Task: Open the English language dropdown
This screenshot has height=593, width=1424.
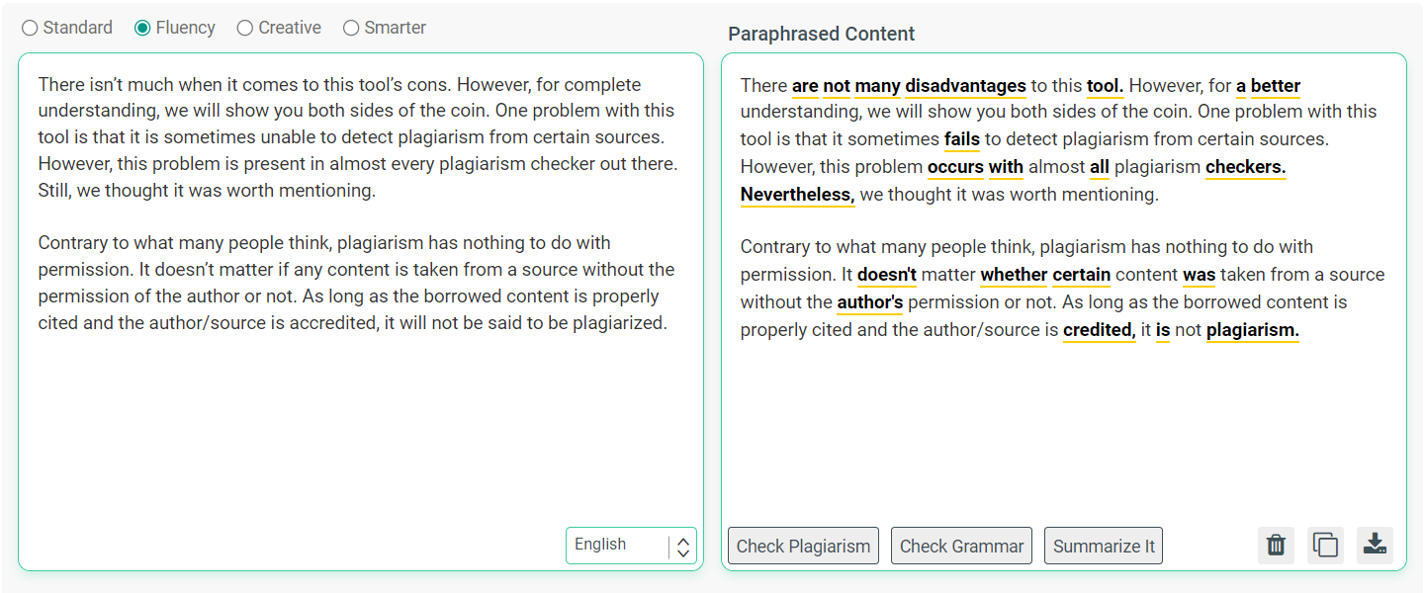Action: (x=631, y=546)
